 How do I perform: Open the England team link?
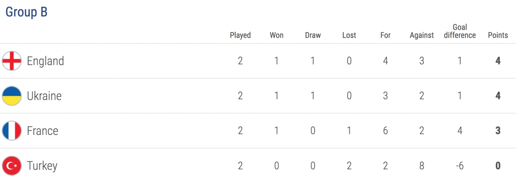point(45,61)
